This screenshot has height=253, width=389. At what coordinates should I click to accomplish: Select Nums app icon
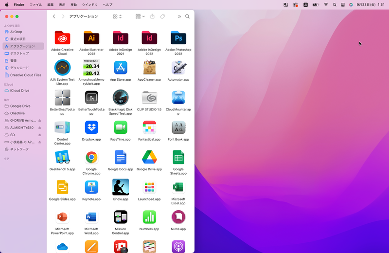[178, 217]
